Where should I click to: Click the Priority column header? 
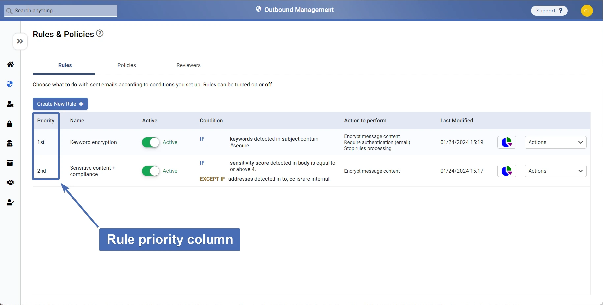pos(46,121)
